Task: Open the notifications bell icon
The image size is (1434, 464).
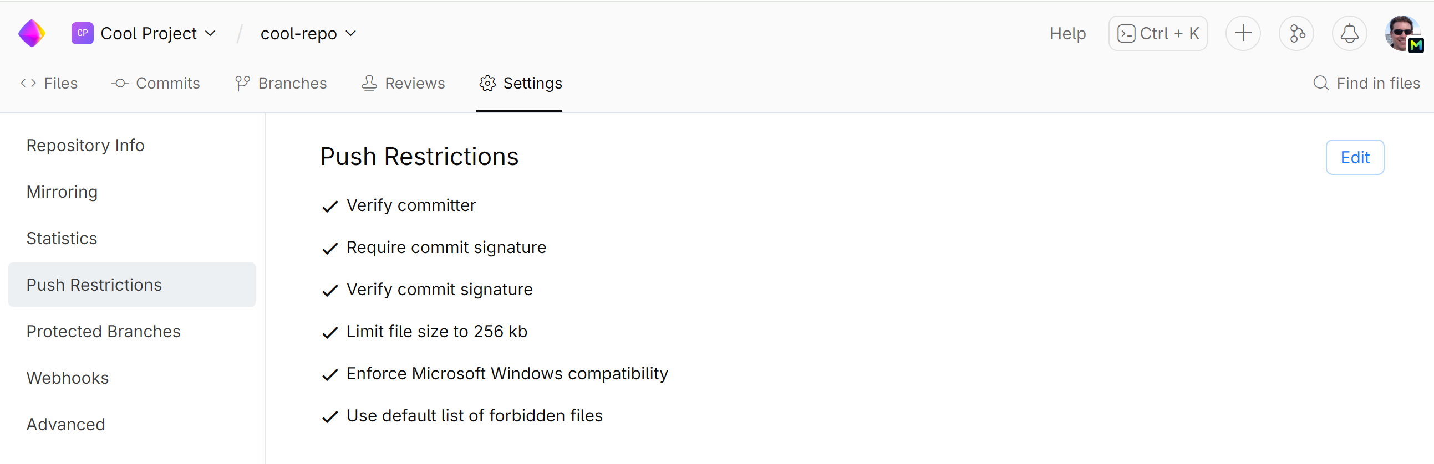Action: pos(1349,33)
